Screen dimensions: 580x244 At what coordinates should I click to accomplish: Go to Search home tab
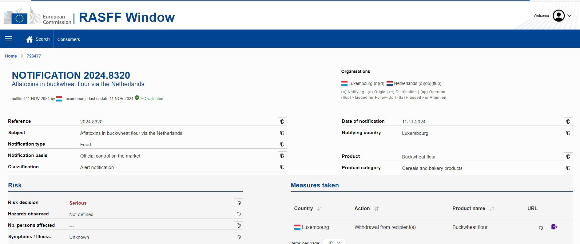(38, 39)
